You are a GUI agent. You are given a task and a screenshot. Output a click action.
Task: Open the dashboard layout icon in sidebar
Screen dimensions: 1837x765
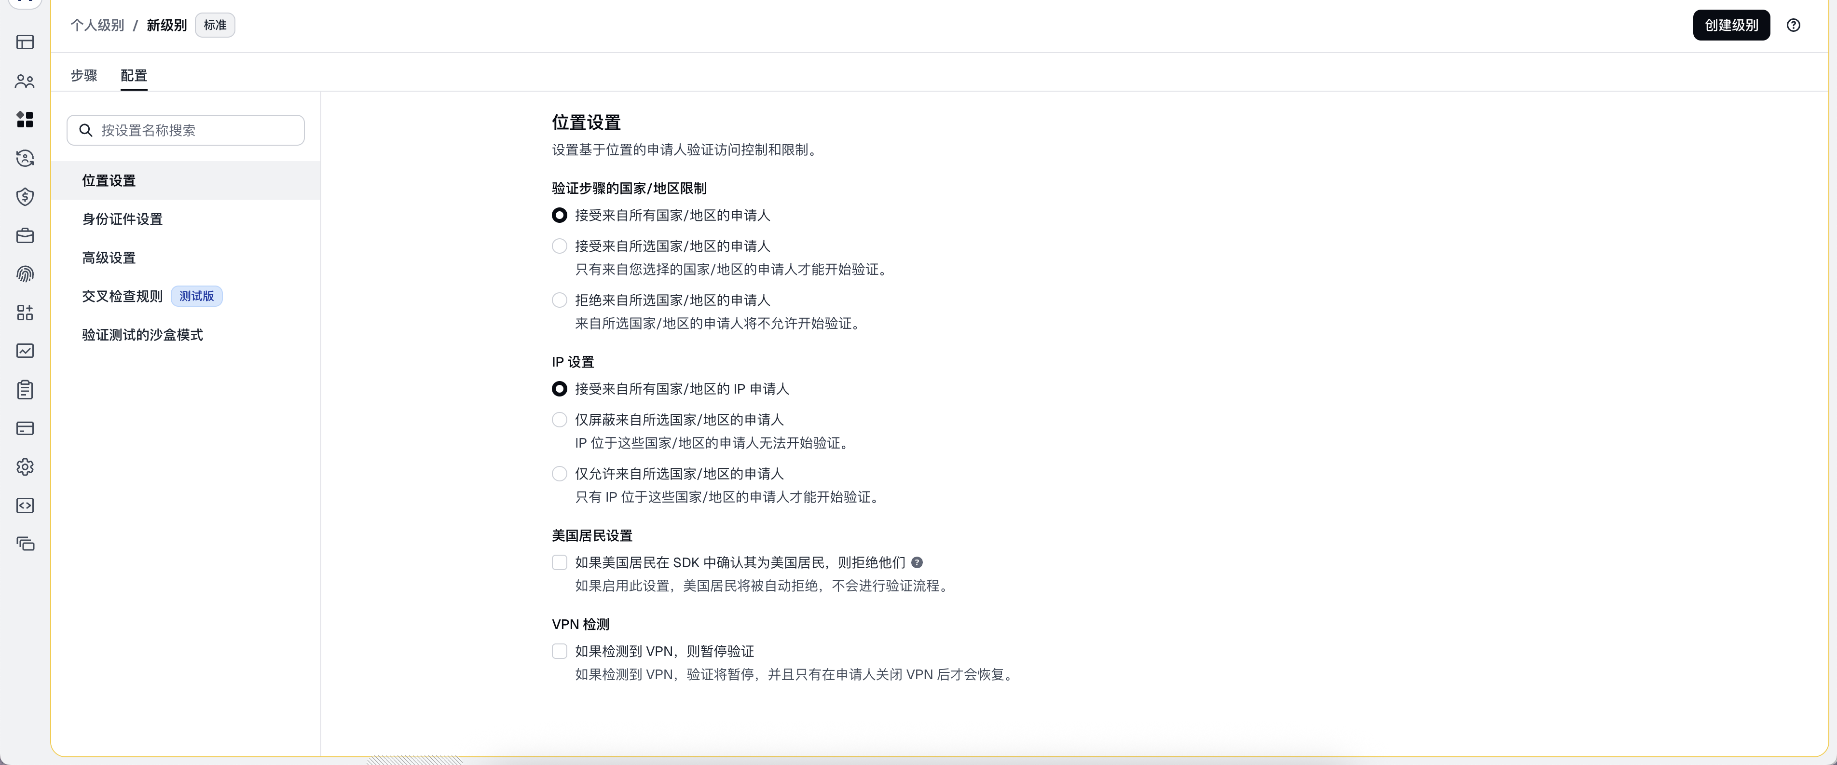pyautogui.click(x=25, y=42)
